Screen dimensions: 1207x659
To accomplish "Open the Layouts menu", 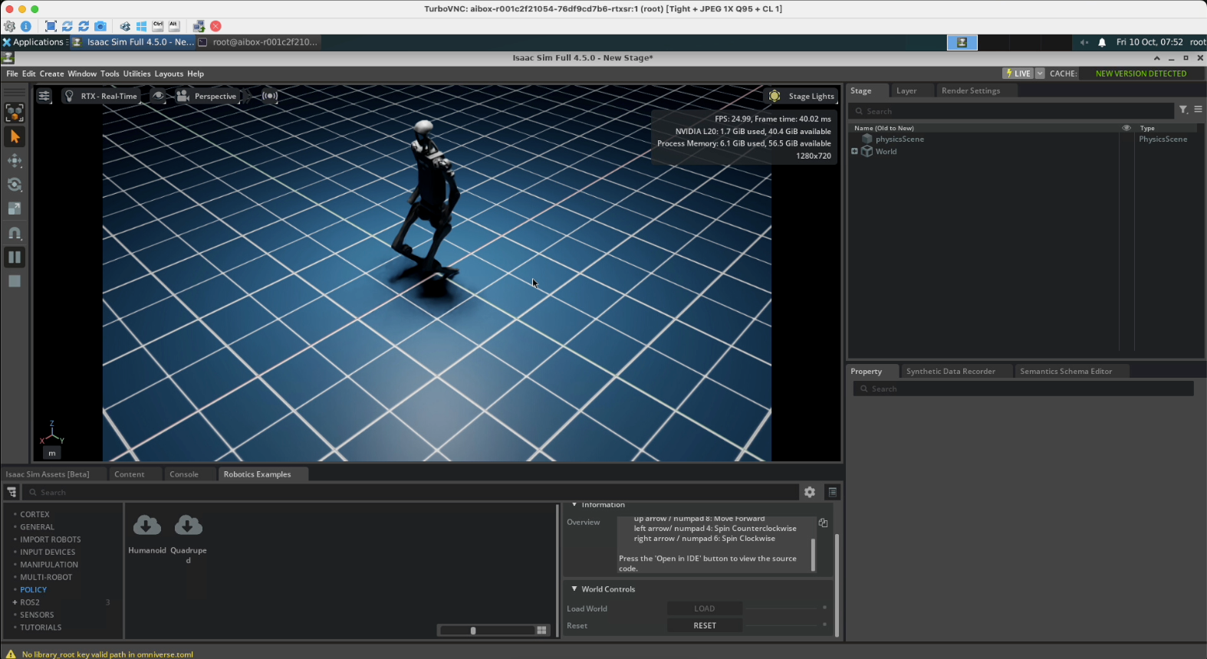I will (169, 74).
